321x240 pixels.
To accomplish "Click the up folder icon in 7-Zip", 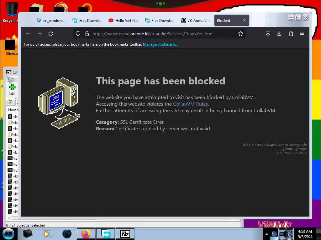I will coord(10,102).
